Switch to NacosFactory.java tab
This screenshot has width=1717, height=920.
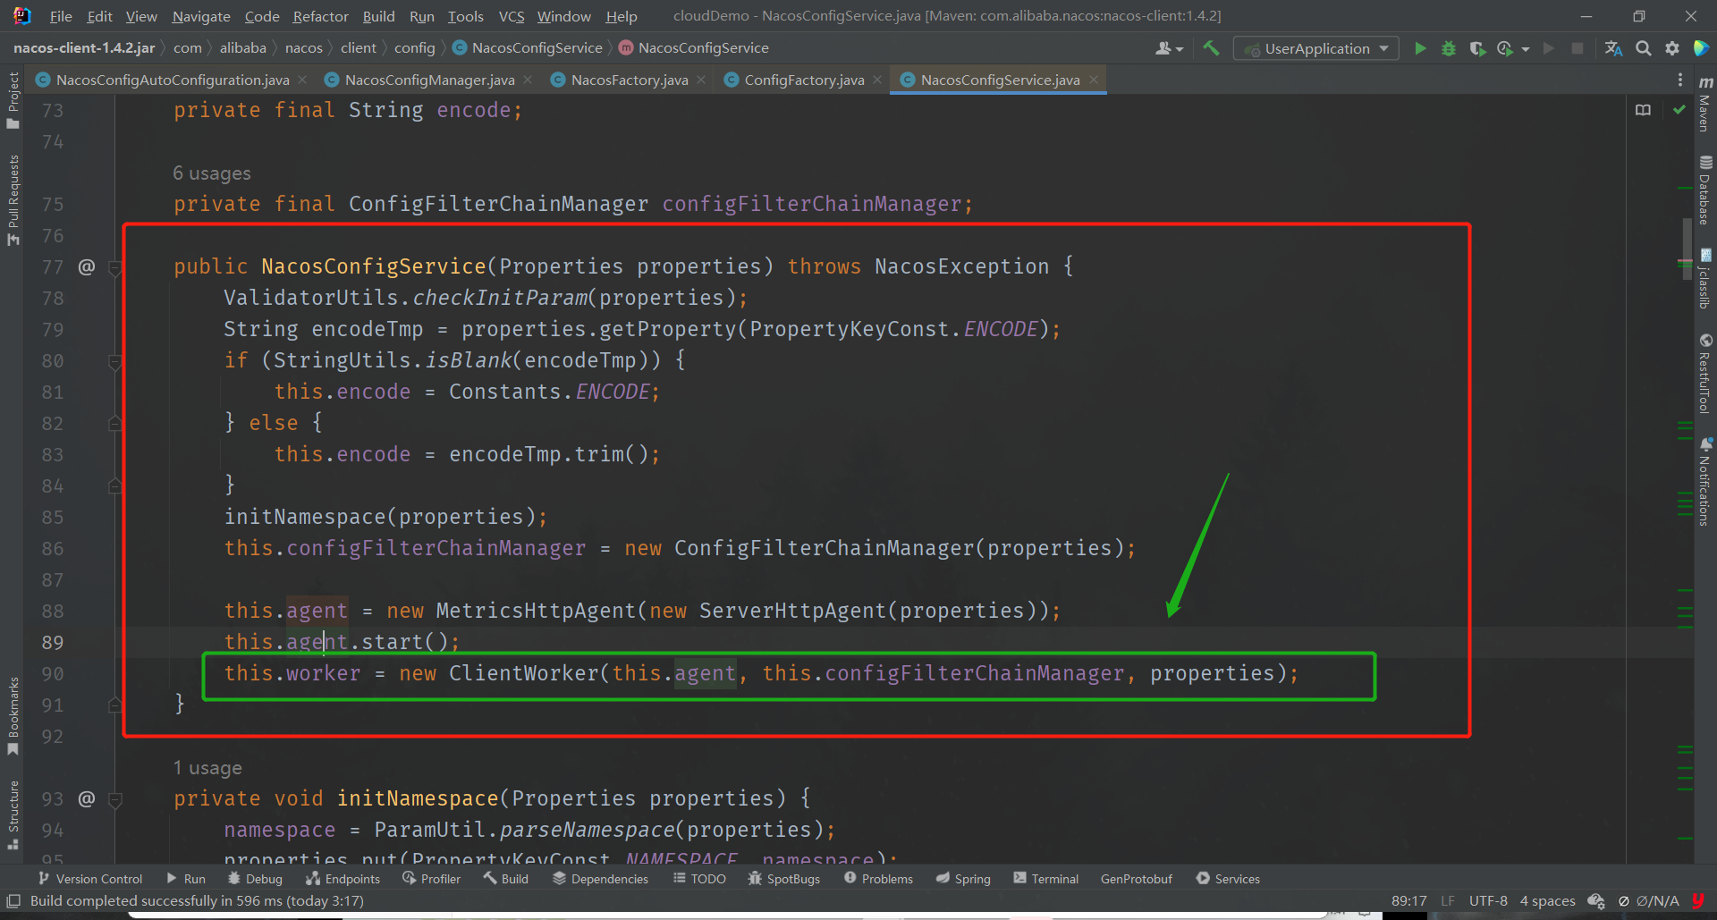[x=630, y=80]
